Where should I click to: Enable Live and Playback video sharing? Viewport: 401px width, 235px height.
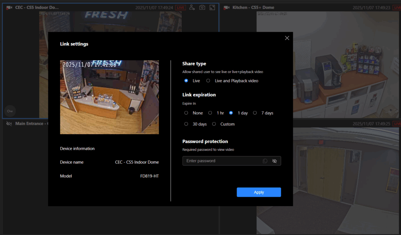tap(208, 81)
